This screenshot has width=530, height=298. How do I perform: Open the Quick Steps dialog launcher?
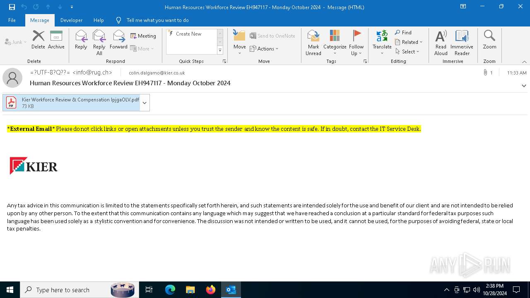click(x=224, y=61)
